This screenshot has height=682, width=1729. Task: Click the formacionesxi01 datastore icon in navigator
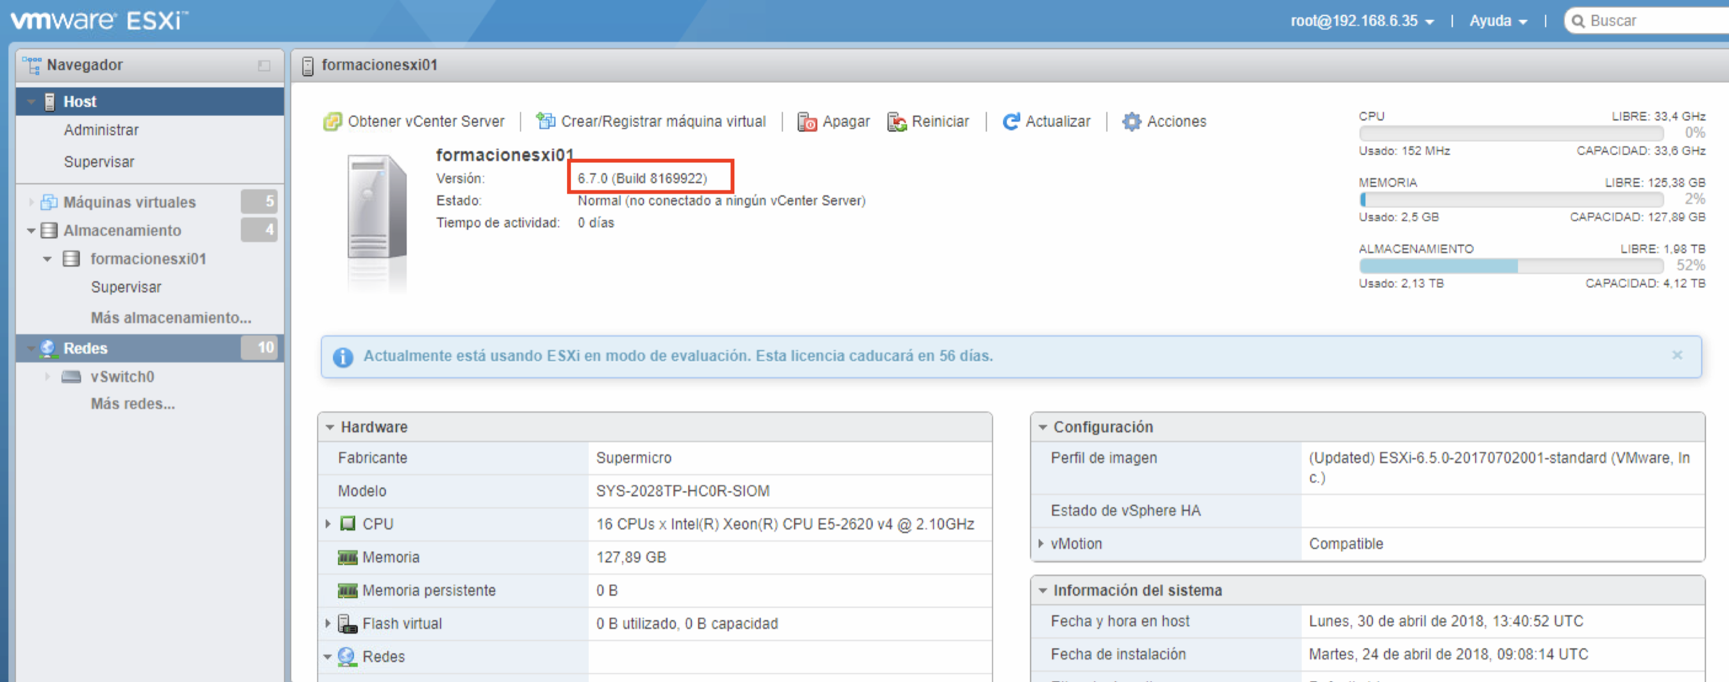point(71,259)
